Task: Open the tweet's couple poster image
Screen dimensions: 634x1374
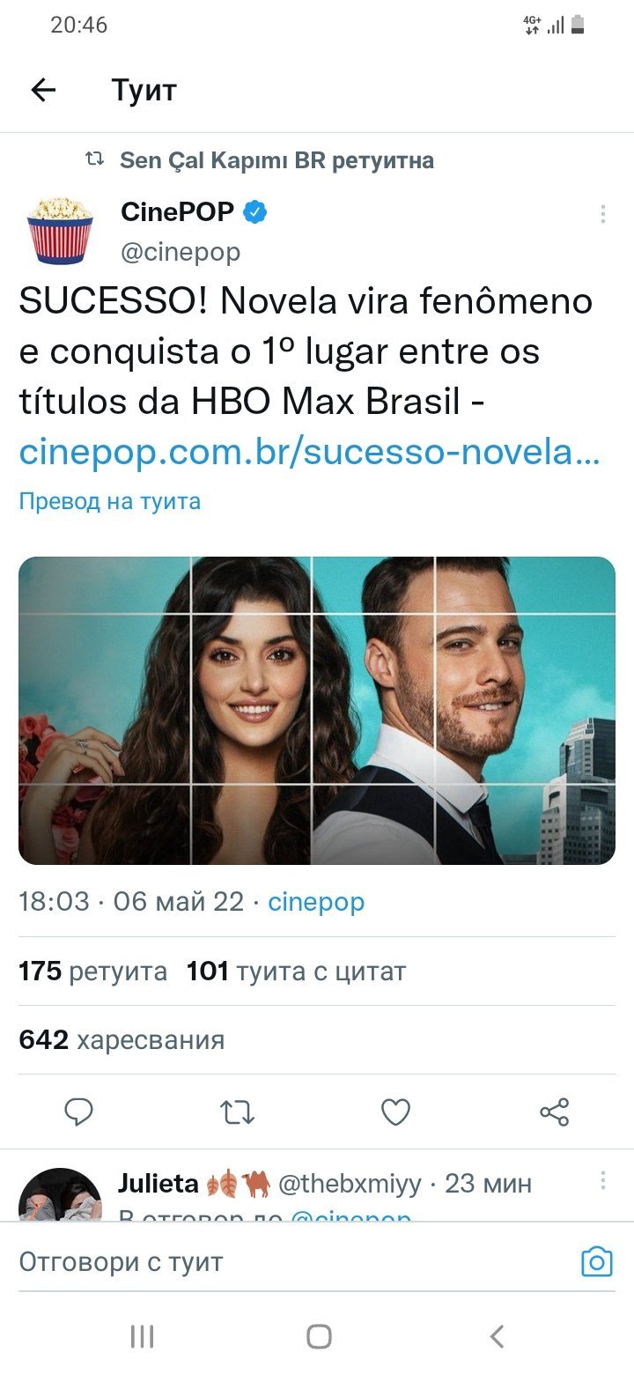Action: [317, 710]
